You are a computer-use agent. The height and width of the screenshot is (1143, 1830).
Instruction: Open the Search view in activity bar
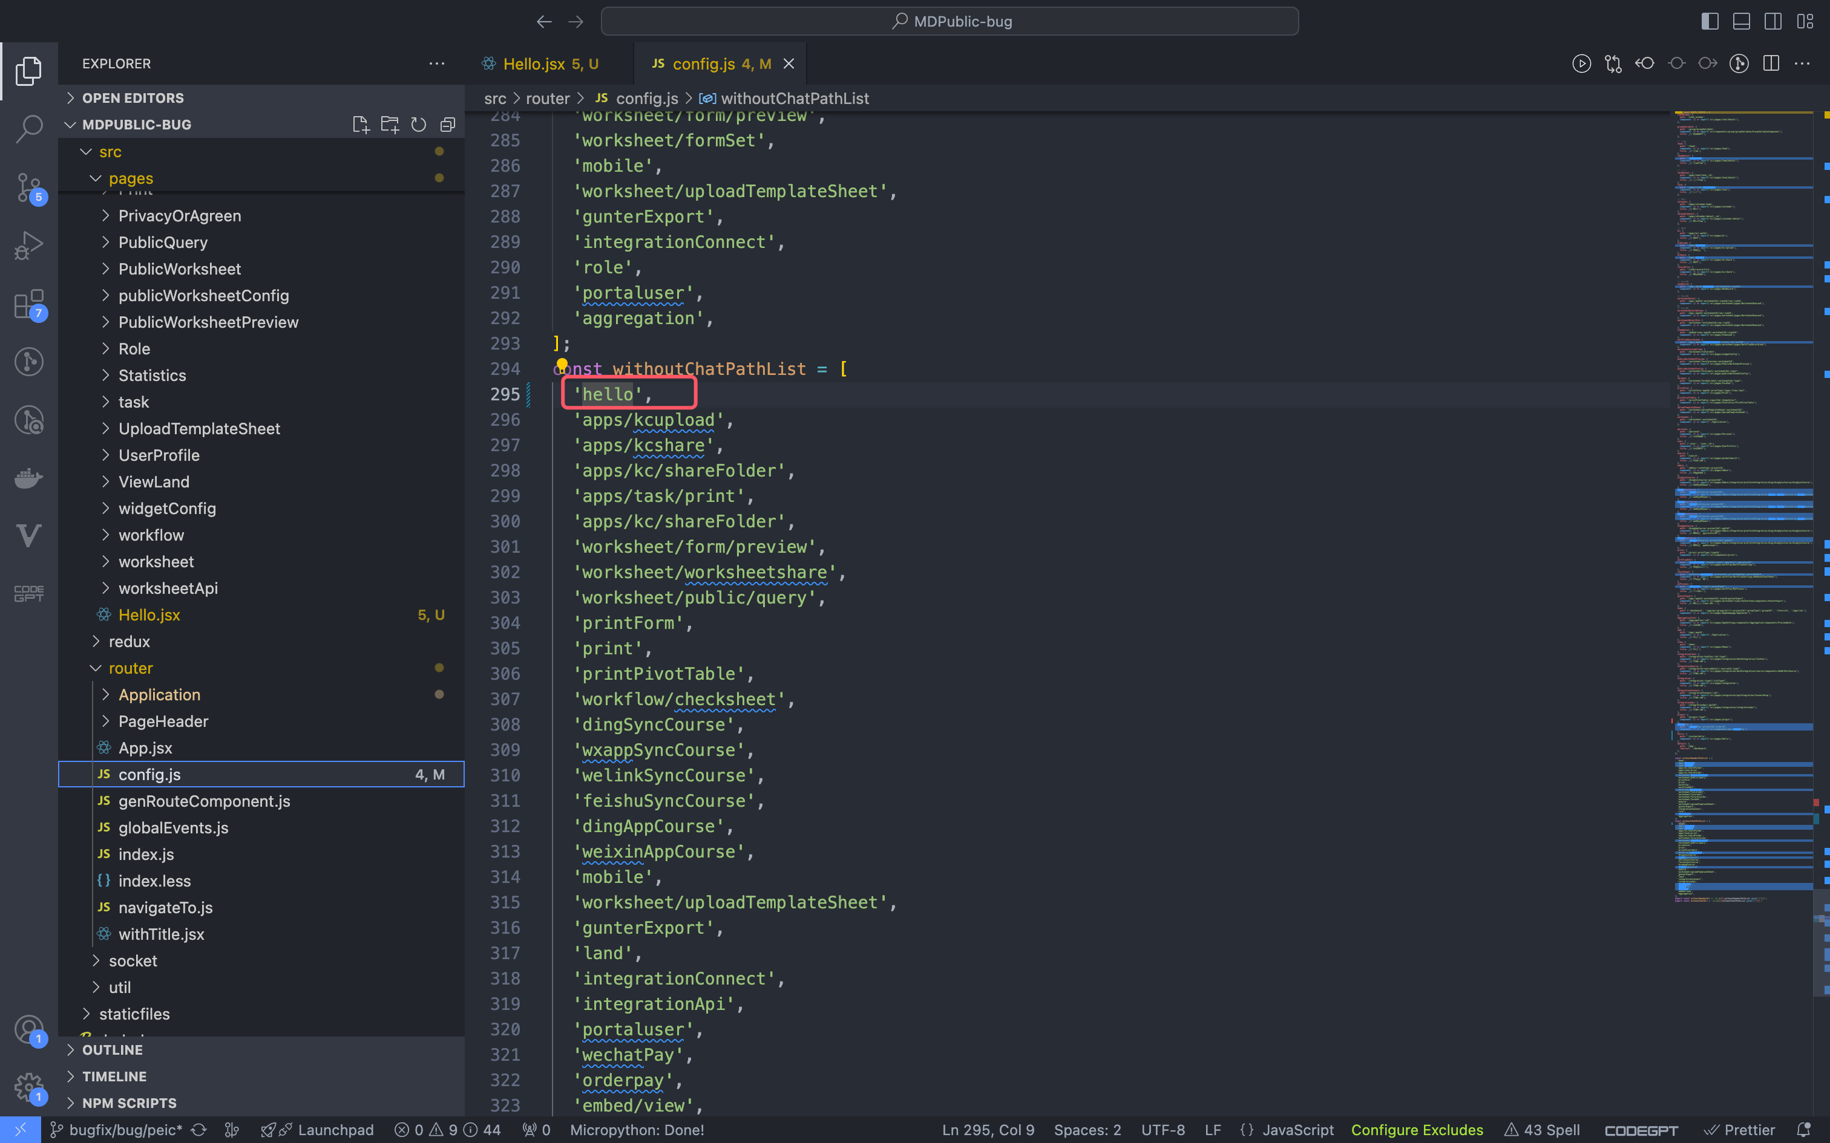pos(28,128)
